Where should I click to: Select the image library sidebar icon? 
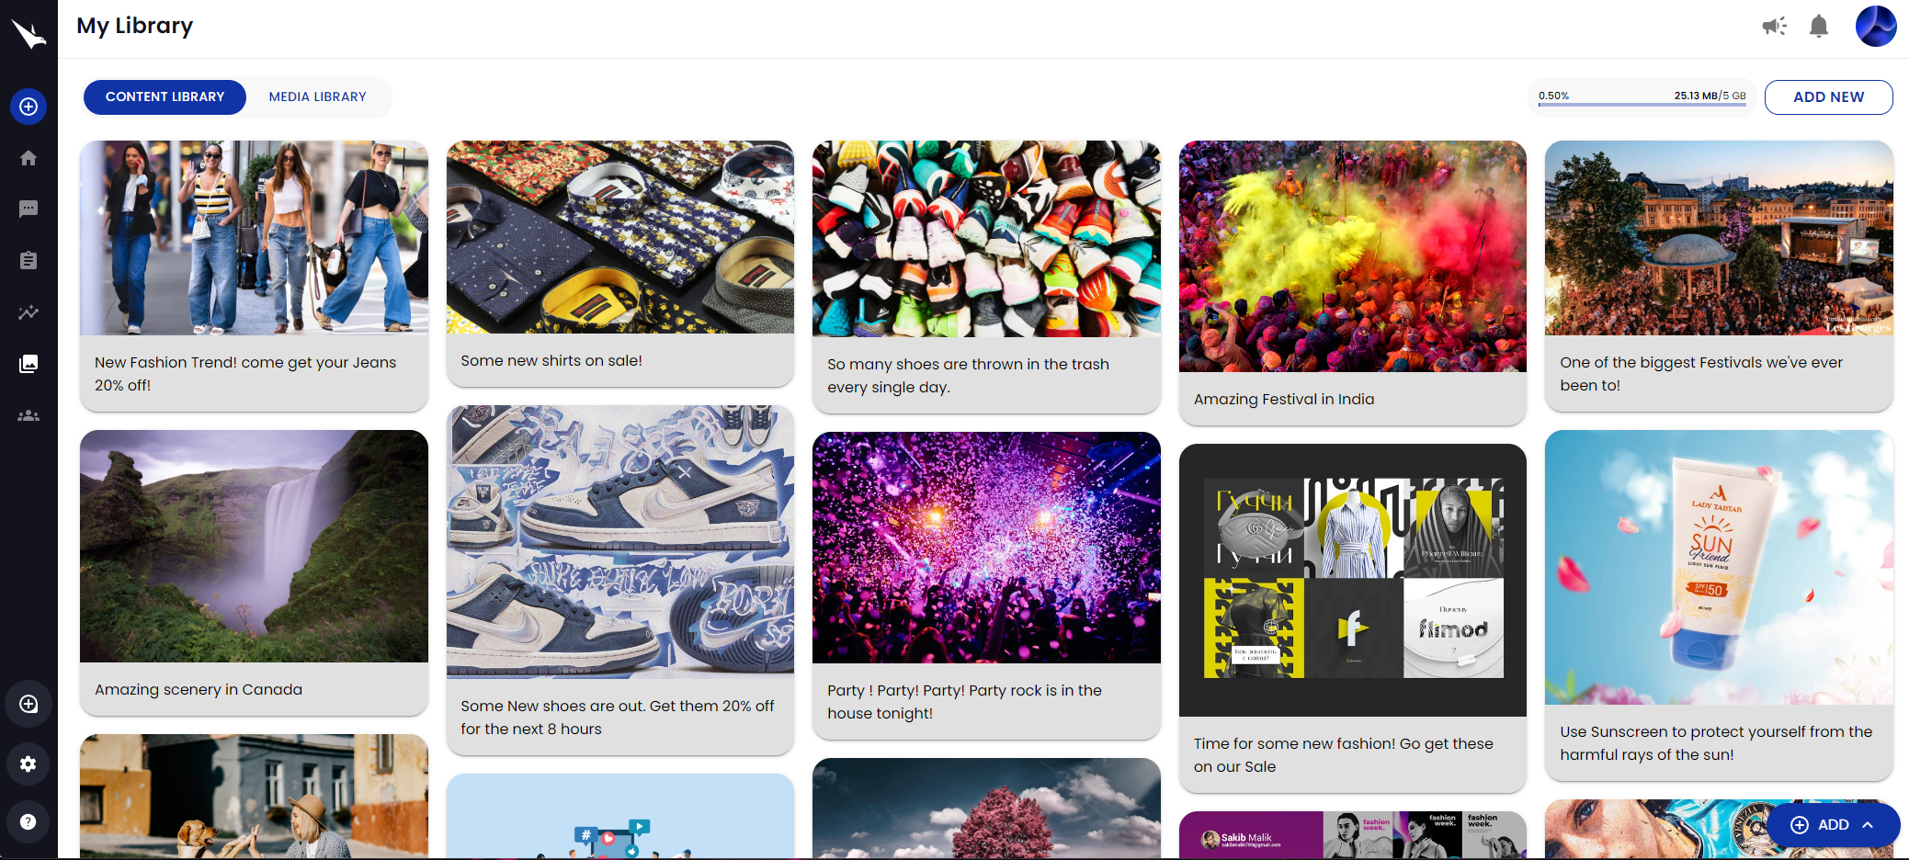[28, 364]
